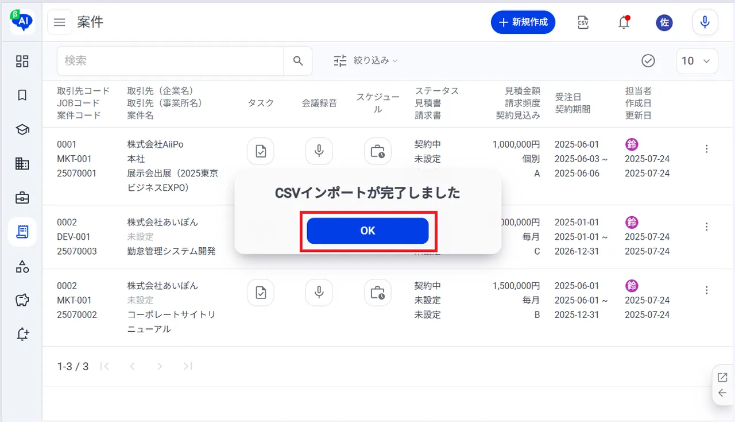The height and width of the screenshot is (422, 735).
Task: Go to the first page of results
Action: pos(105,366)
